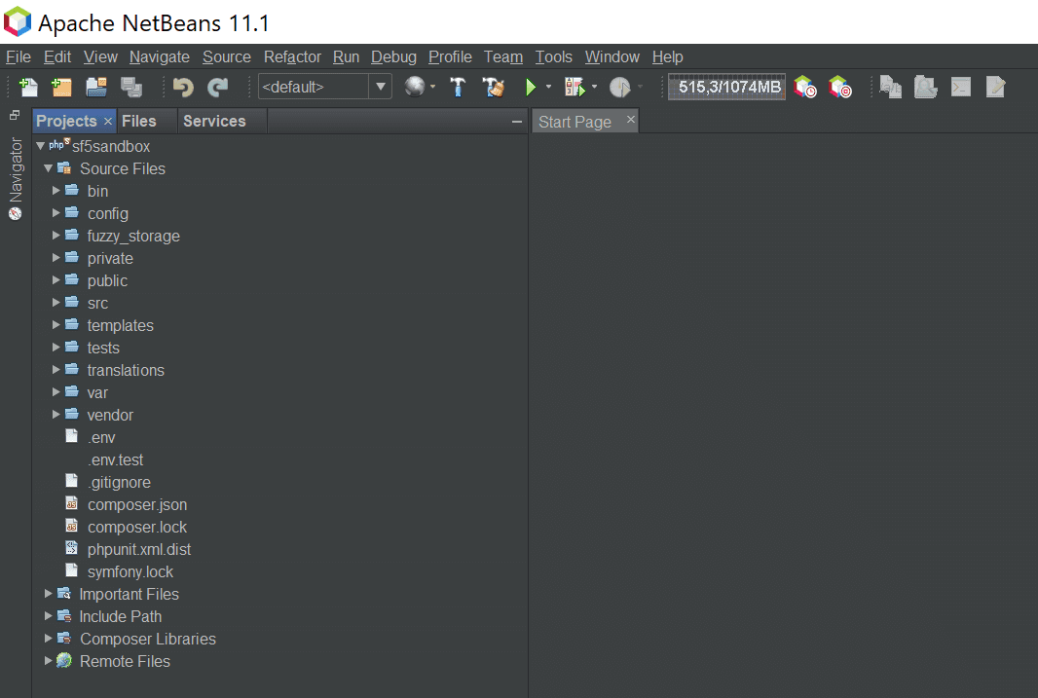Click the Navigator sidebar compass icon
1038x698 pixels.
tap(15, 214)
